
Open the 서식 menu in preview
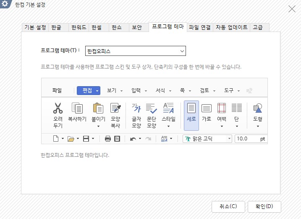click(x=163, y=90)
